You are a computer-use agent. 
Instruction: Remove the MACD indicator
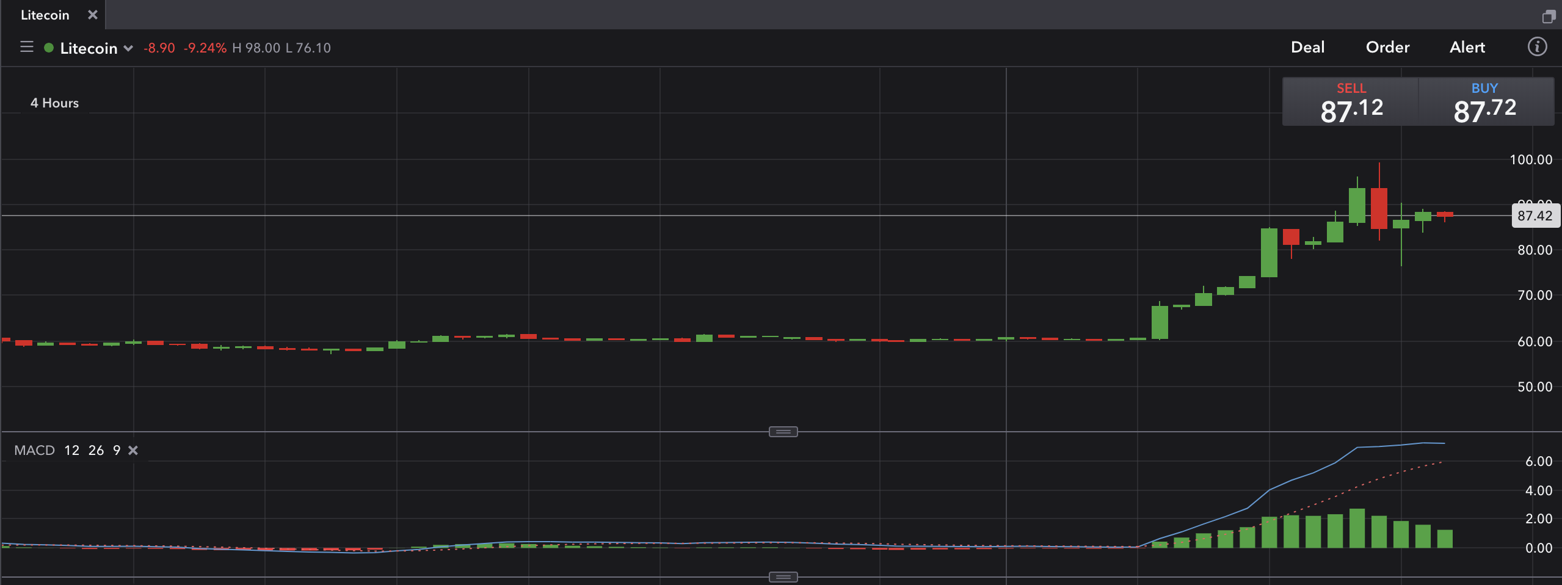[133, 451]
